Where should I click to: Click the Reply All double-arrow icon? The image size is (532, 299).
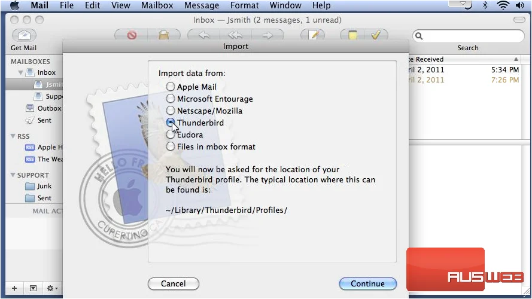(x=235, y=35)
